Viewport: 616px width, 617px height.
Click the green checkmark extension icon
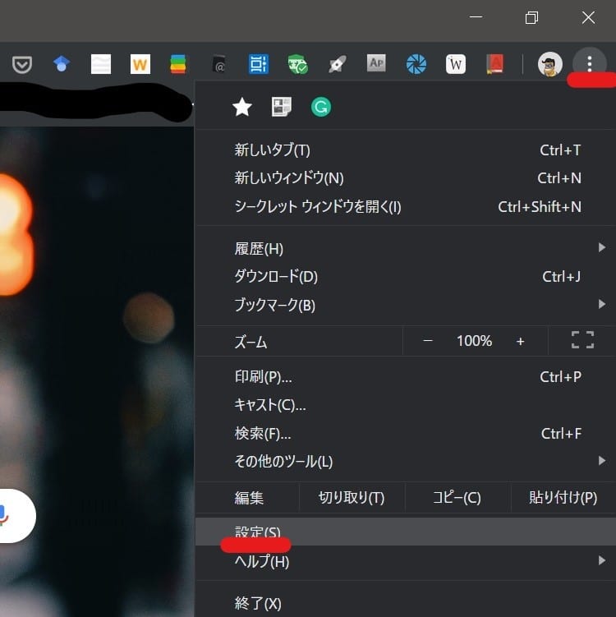click(x=298, y=65)
